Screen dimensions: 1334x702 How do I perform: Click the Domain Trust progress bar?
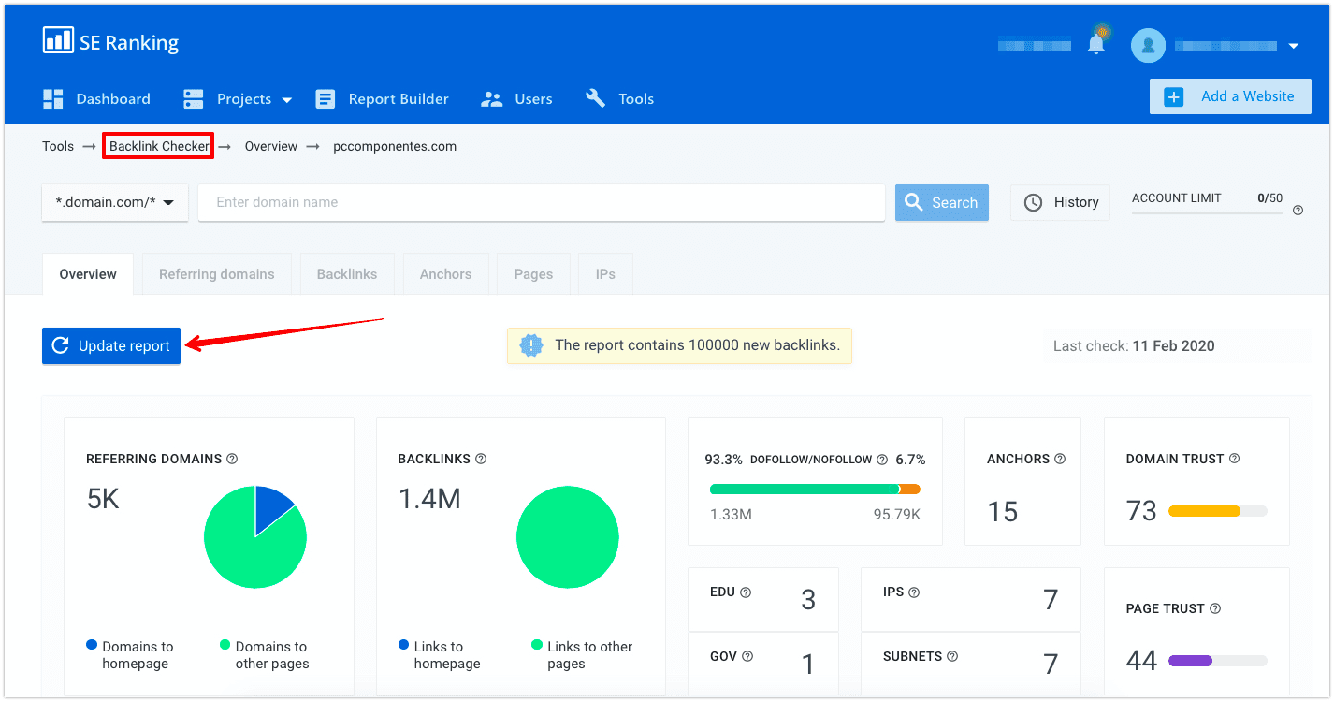[x=1218, y=511]
